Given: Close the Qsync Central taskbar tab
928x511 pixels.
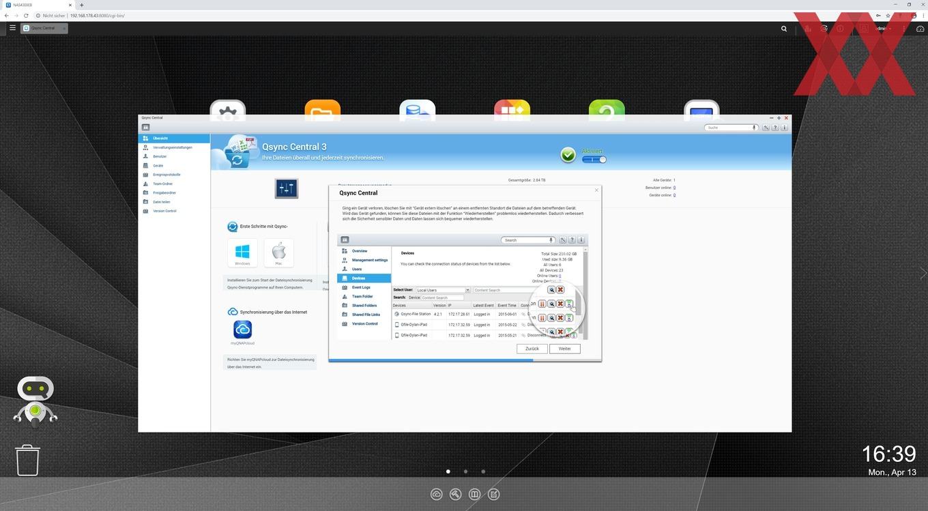Looking at the screenshot, I should 64,28.
